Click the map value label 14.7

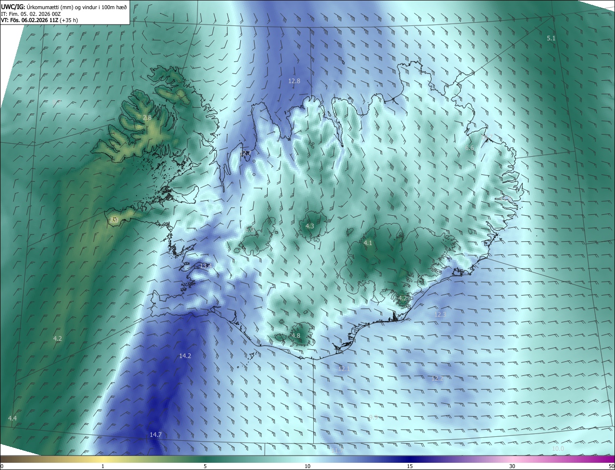click(x=156, y=435)
